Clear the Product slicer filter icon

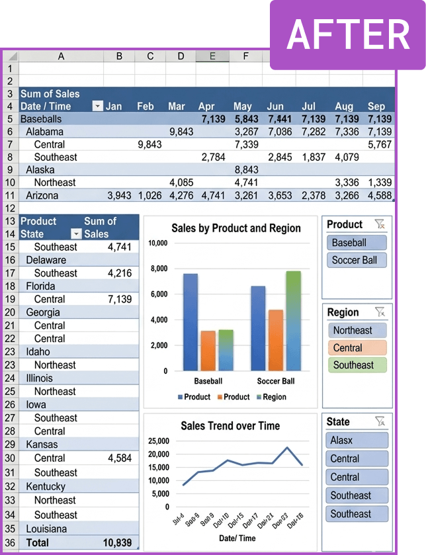pyautogui.click(x=380, y=224)
